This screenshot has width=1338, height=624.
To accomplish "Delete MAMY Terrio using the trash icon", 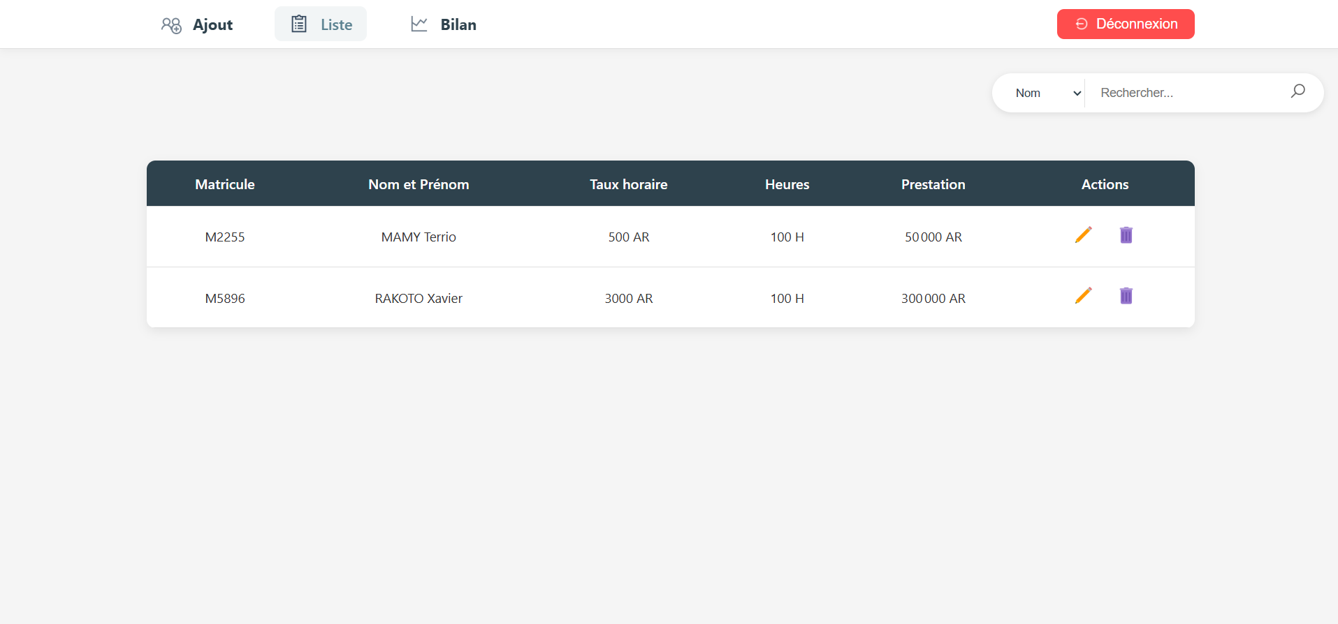I will [1126, 235].
